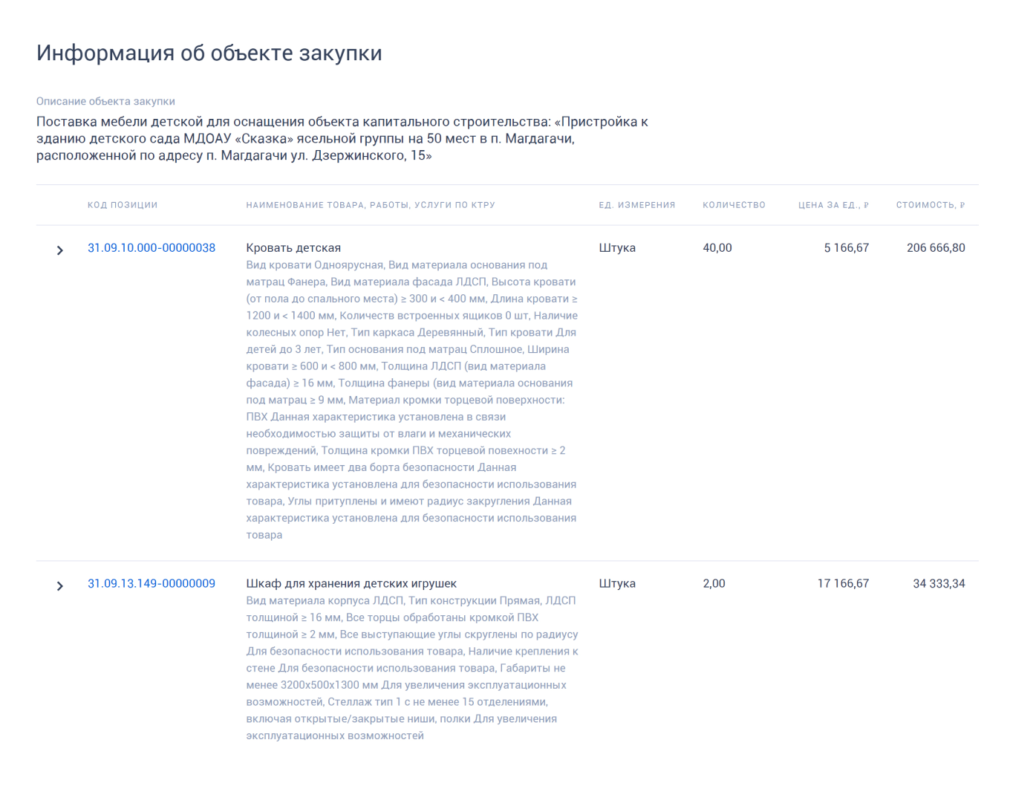Open position code 31.09.13.149-00000009
The height and width of the screenshot is (789, 1010).
pyautogui.click(x=151, y=584)
